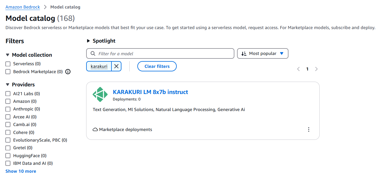Check the Anthropic provider filter
Image resolution: width=387 pixels, height=178 pixels.
coord(8,109)
